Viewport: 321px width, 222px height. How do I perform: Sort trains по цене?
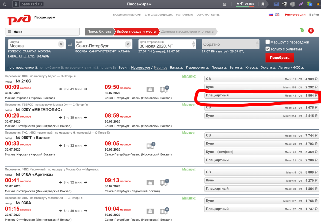pos(108,68)
